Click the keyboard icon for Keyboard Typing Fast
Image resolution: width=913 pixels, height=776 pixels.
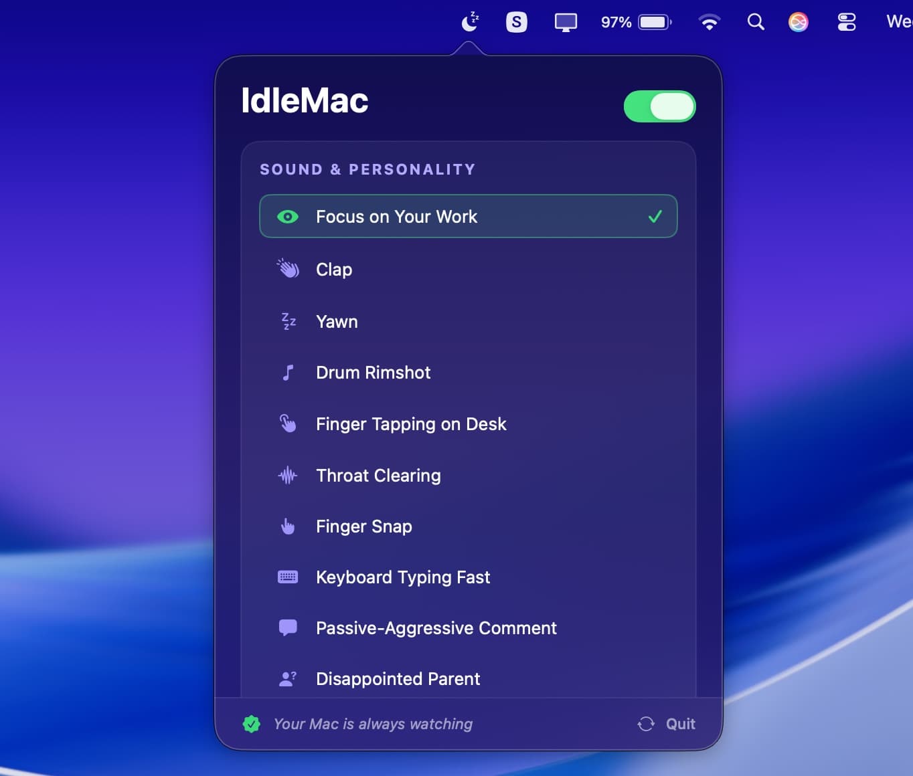click(288, 577)
